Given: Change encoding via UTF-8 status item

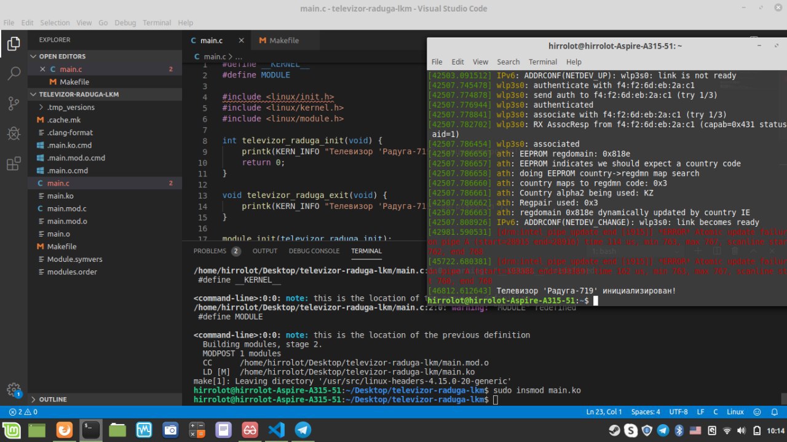Looking at the screenshot, I should 678,412.
